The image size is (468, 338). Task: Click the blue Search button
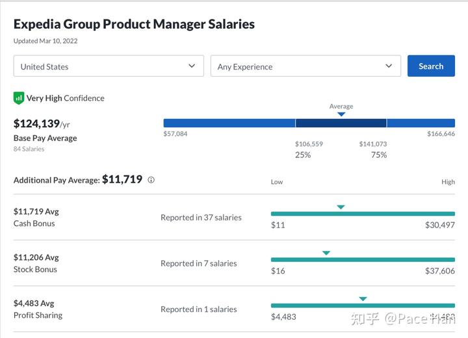[x=431, y=66]
